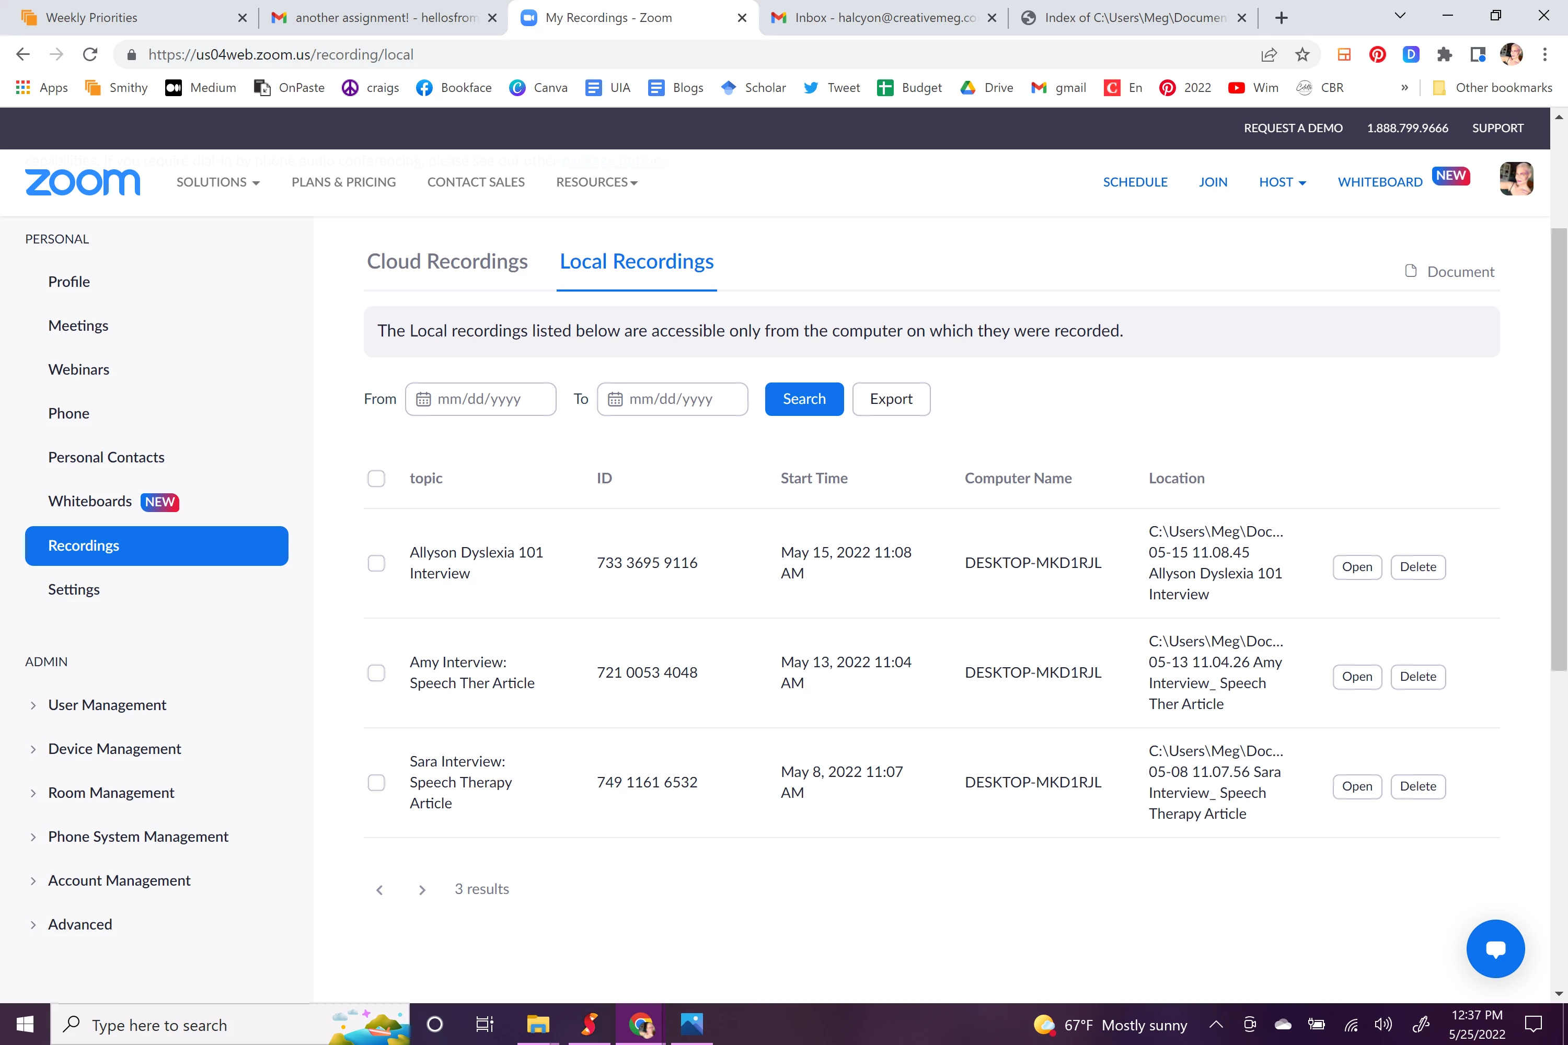Select the Amy Interview recording checkbox

[377, 673]
